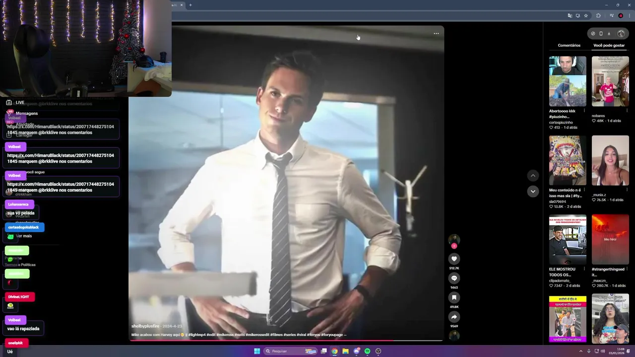Screen dimensions: 635x357
Task: Open Chrome media controls icon
Action: point(612,16)
